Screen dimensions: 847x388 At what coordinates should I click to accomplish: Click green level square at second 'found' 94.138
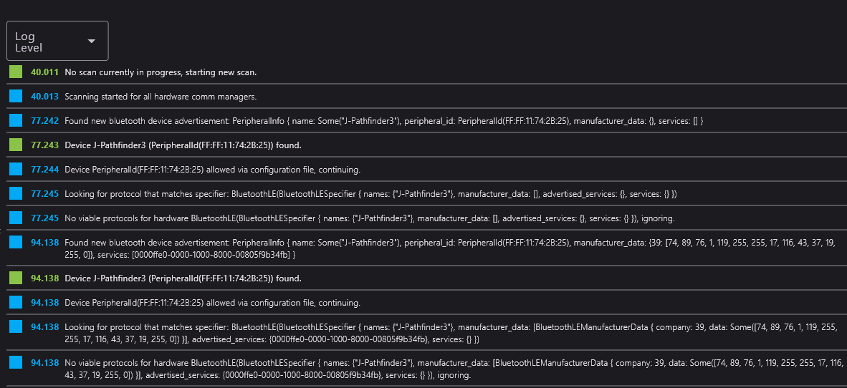(x=16, y=278)
